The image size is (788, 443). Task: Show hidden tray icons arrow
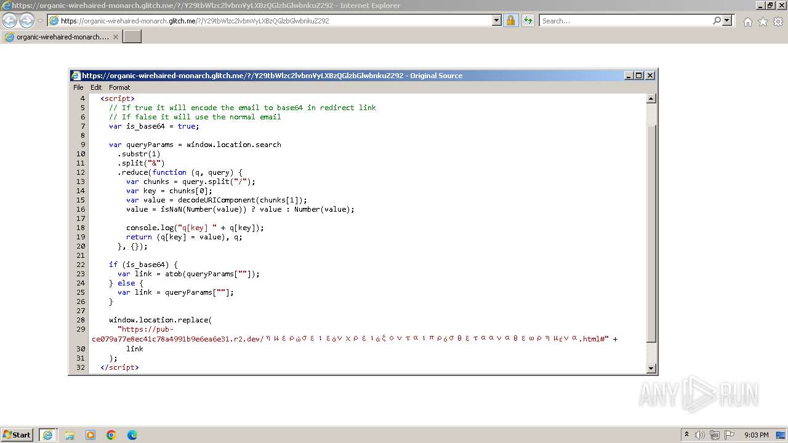point(686,435)
